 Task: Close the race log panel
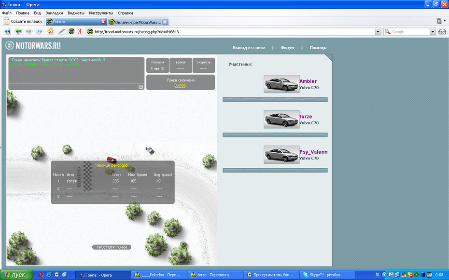141,87
